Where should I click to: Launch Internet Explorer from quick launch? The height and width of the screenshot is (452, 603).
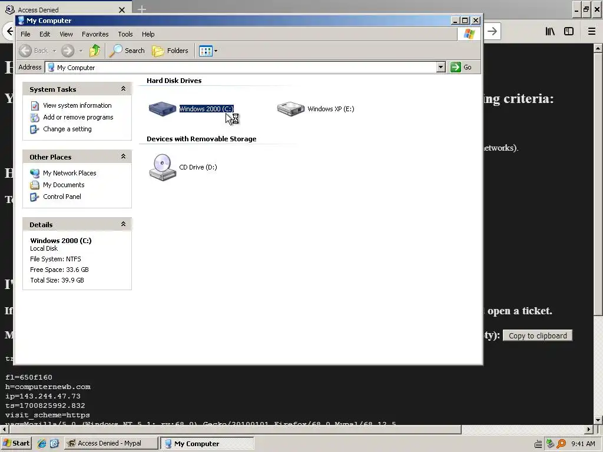(x=42, y=444)
